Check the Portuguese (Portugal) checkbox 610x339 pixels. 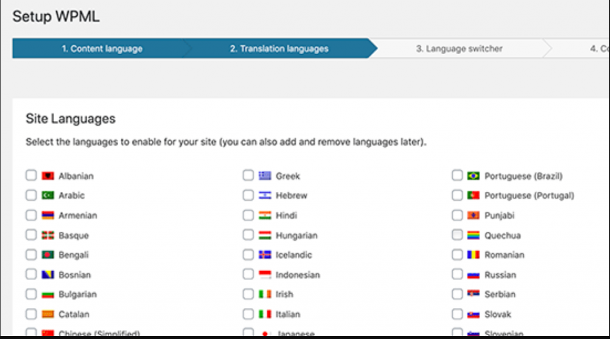(x=457, y=195)
